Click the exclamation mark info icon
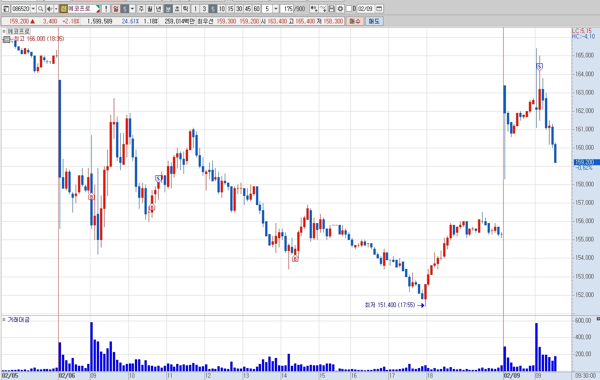The width and height of the screenshot is (600, 380). [106, 9]
